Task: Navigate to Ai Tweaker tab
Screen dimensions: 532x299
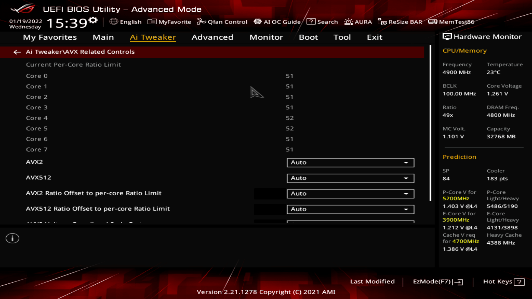Action: click(153, 37)
